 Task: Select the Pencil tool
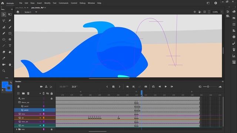pyautogui.click(x=4, y=33)
